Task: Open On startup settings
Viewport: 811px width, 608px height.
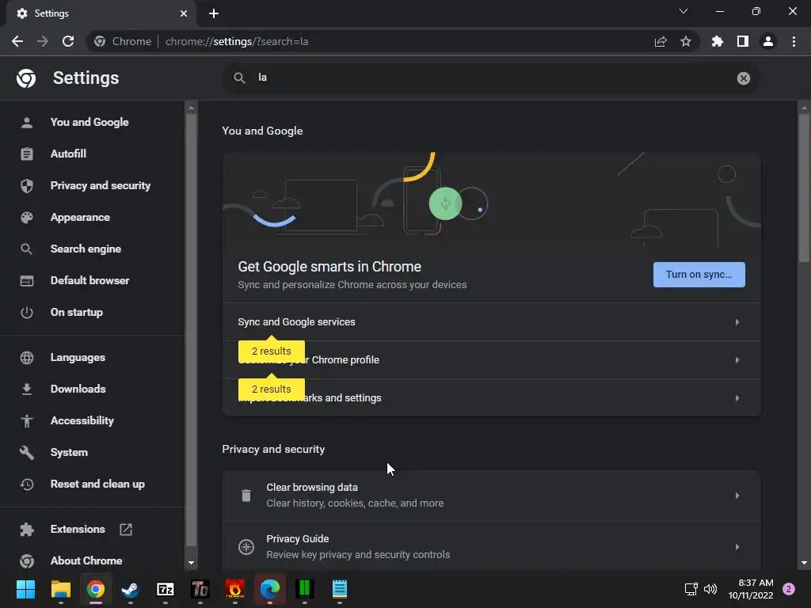Action: tap(77, 312)
